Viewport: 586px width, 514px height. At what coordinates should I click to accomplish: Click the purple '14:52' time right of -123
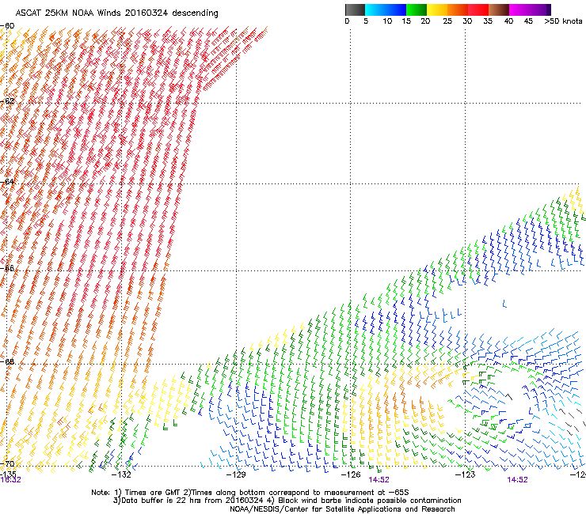pos(517,480)
